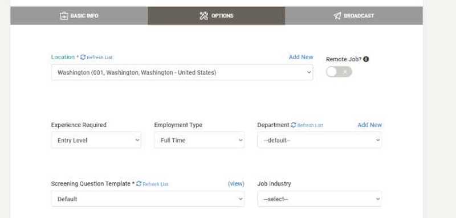This screenshot has width=456, height=218.
Task: Open the Location dropdown
Action: [x=182, y=72]
